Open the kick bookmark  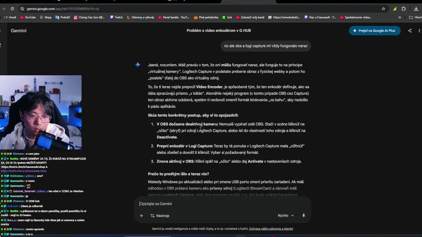(x=227, y=17)
